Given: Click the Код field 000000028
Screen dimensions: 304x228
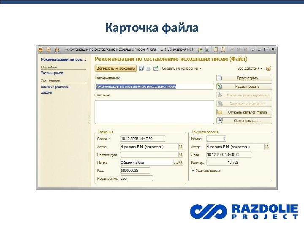Looking at the screenshot, I should tap(135, 171).
